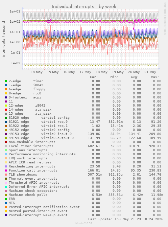Click the '2-edge timer' legend label
This screenshot has height=227, width=168.
tap(26, 81)
